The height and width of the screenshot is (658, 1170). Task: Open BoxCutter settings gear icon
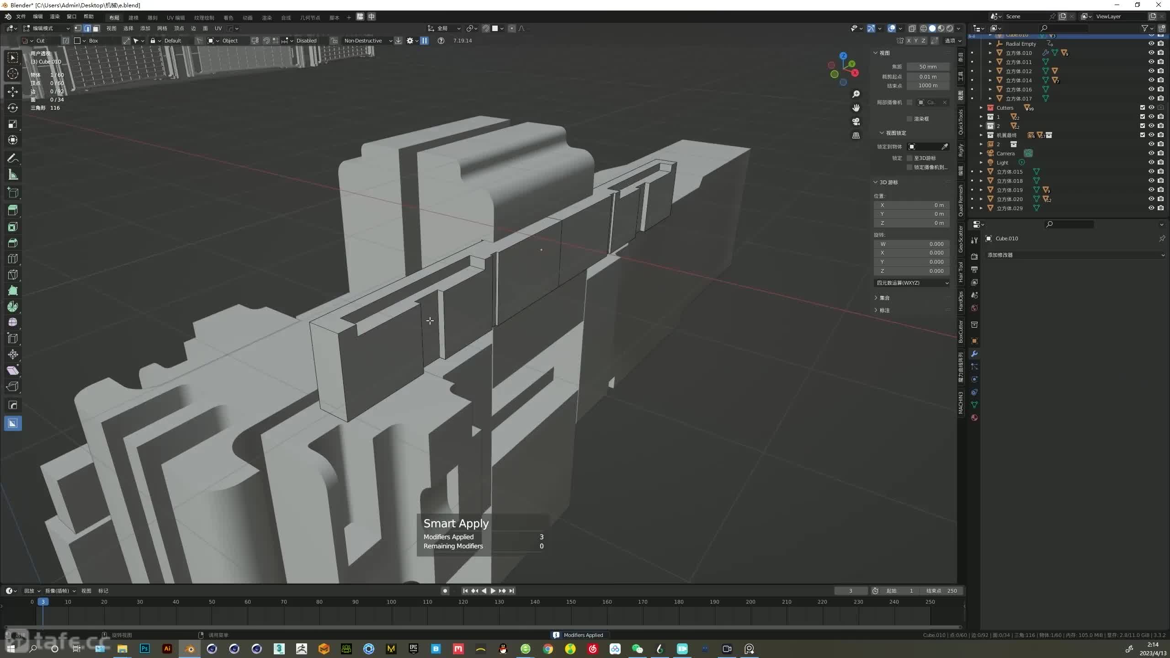(410, 41)
